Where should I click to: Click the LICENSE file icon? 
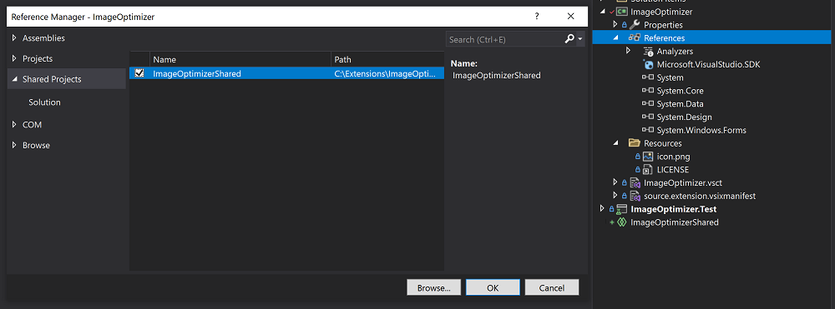coord(648,169)
